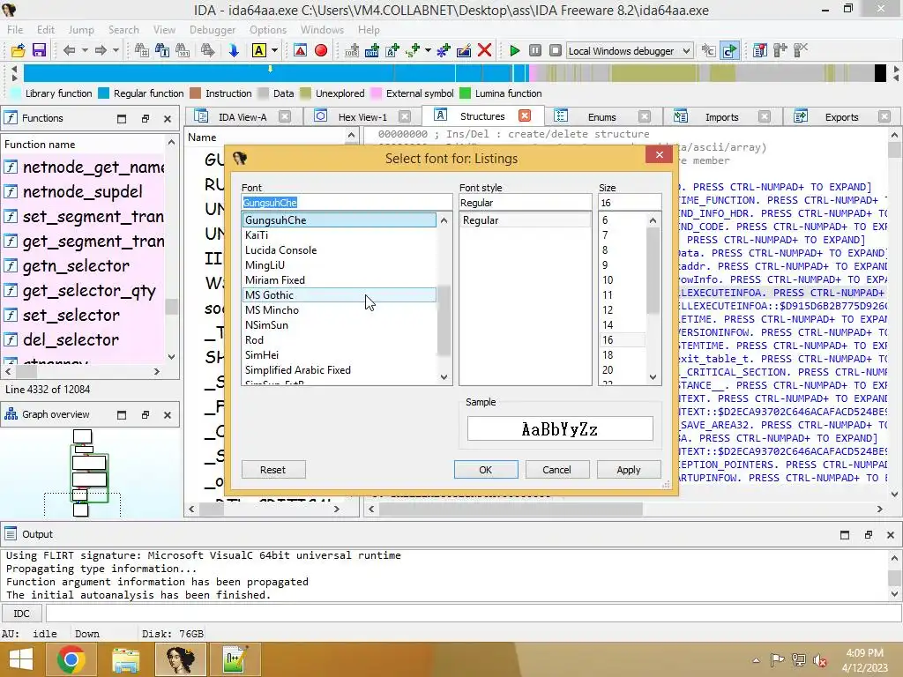This screenshot has width=903, height=677.
Task: Click the highlighted C with green arrow icon
Action: (x=729, y=50)
